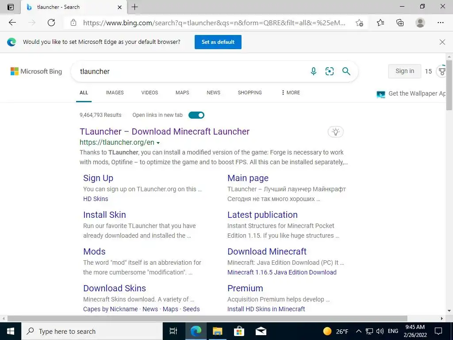Open Microsoft Store from the taskbar
This screenshot has width=453, height=340.
(239, 331)
